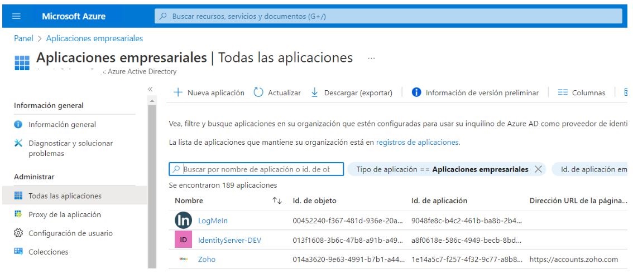Image resolution: width=633 pixels, height=274 pixels.
Task: Click the Actualizar refresh icon
Action: pos(258,92)
